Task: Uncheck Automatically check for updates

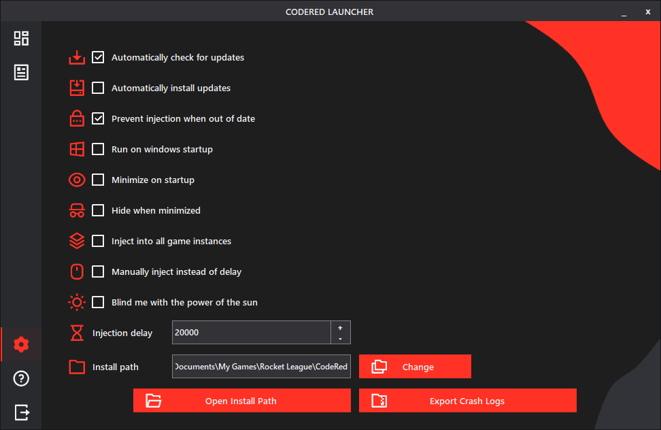Action: point(98,57)
